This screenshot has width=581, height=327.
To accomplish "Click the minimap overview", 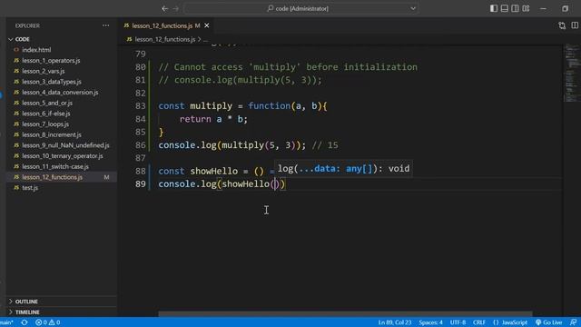I will click(x=572, y=73).
